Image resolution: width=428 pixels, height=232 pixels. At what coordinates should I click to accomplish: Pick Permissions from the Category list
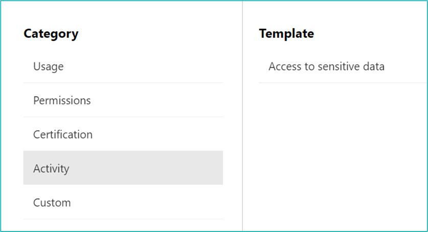[x=123, y=101]
